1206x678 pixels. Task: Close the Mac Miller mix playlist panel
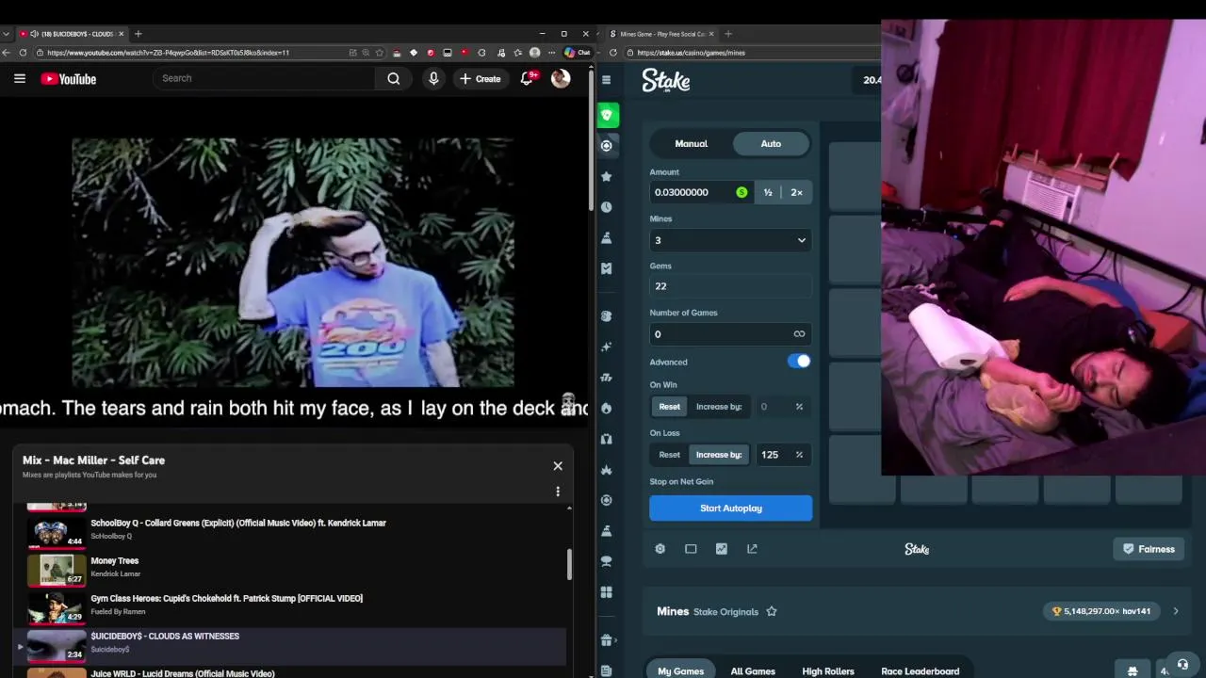point(558,466)
